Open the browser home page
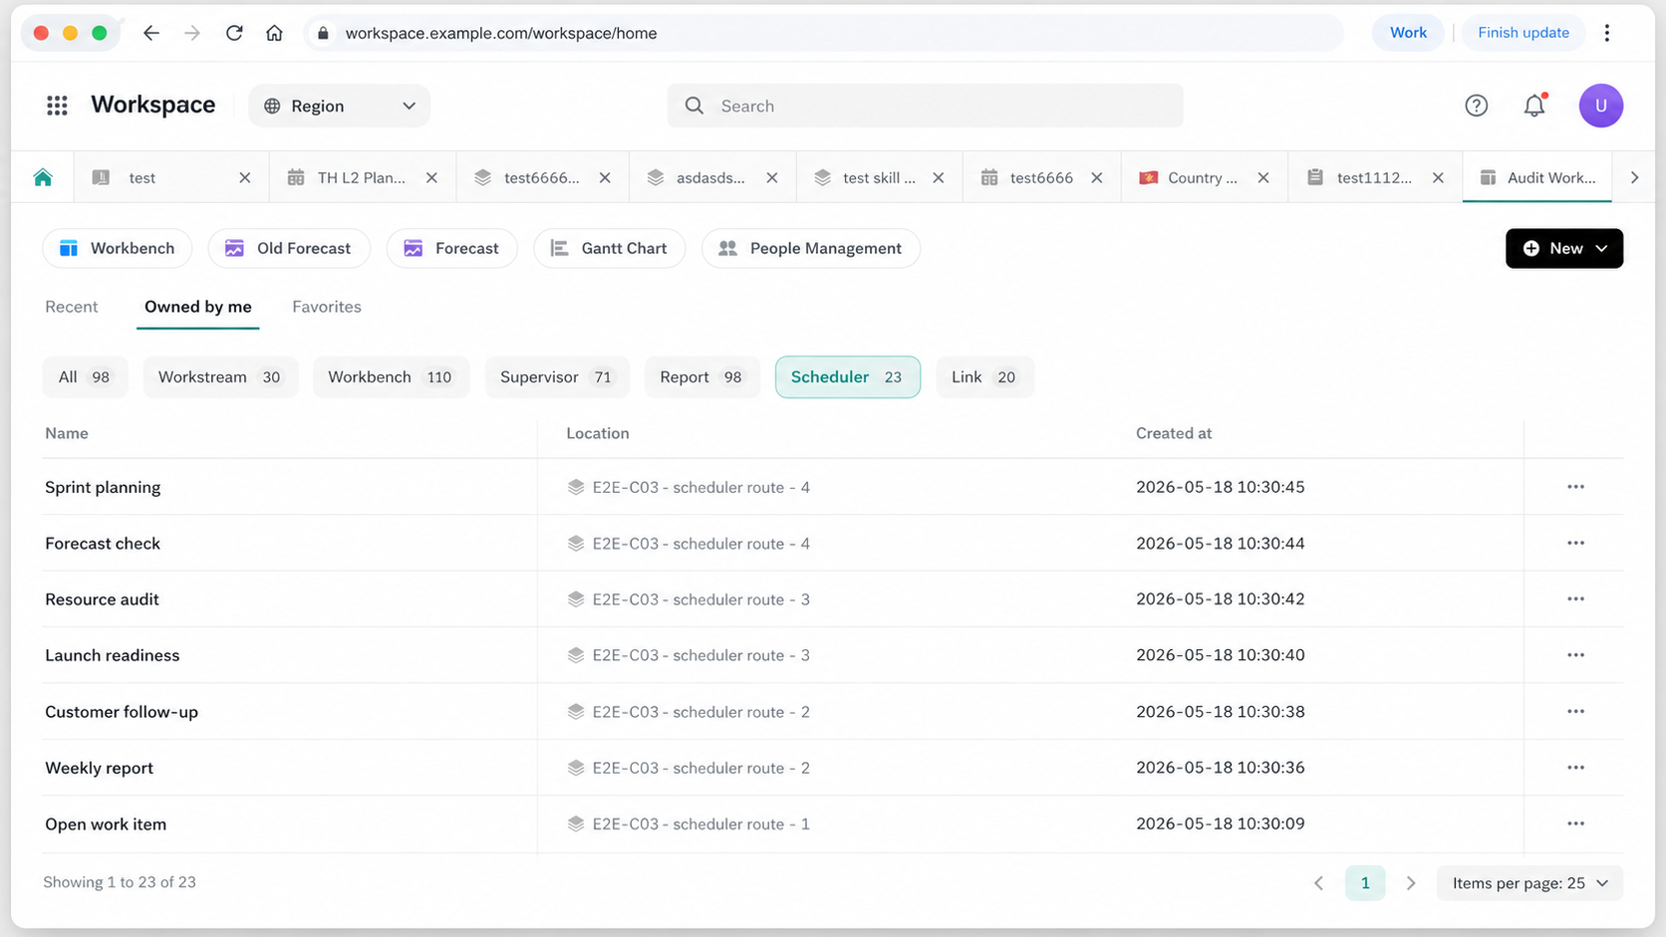 click(274, 33)
